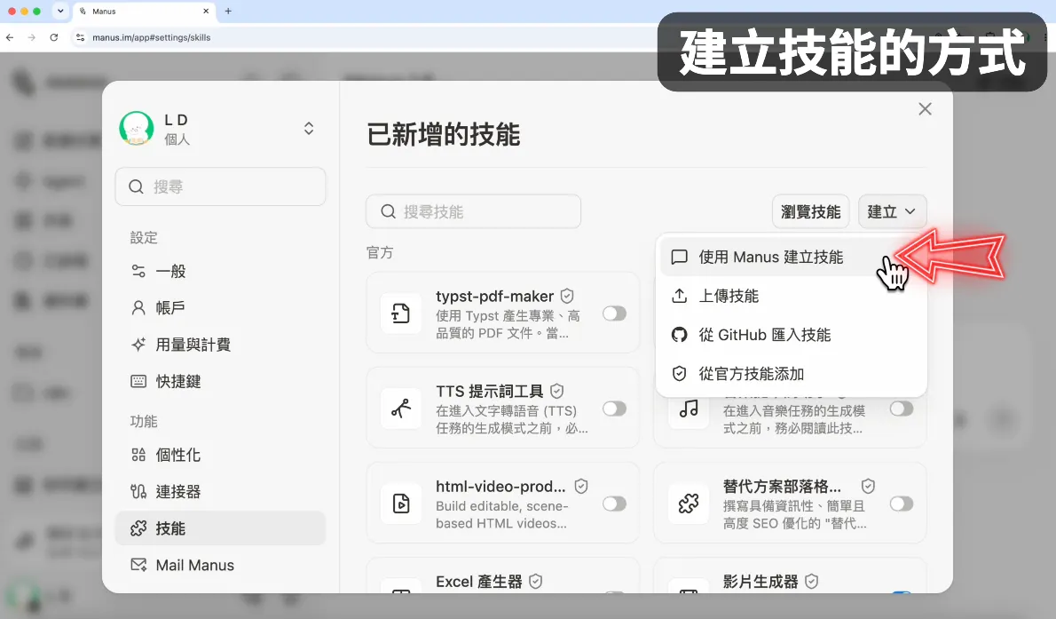Click the GitHub logo icon
This screenshot has width=1056, height=619.
click(680, 335)
